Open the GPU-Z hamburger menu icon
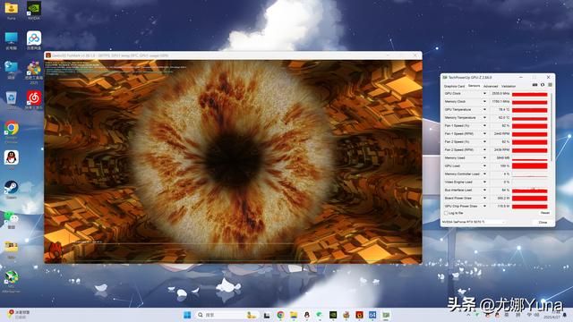The width and height of the screenshot is (573, 322). [550, 85]
